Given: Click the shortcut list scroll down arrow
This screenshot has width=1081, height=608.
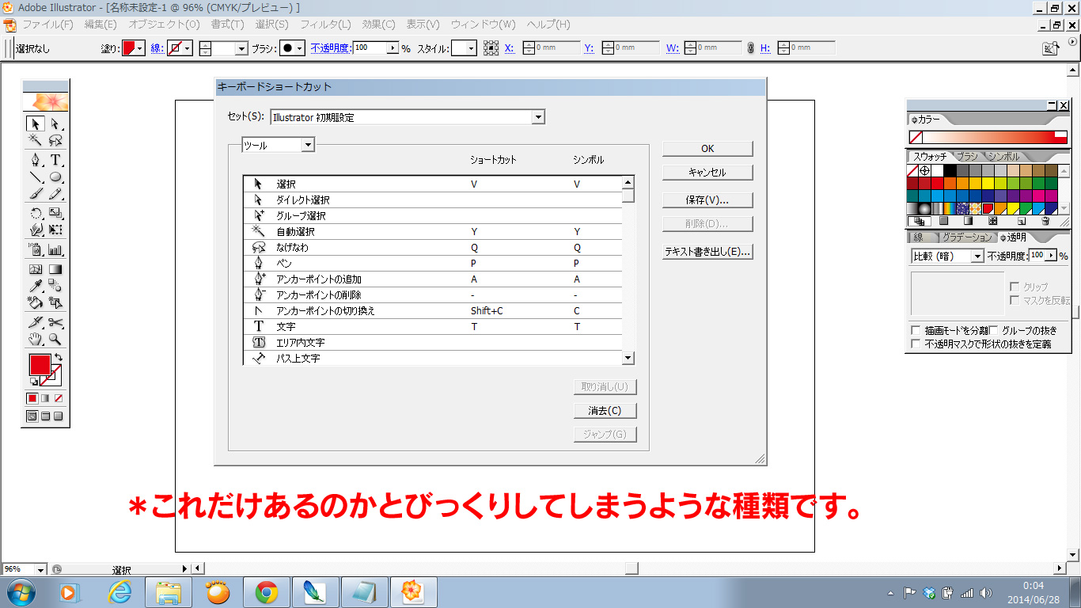Looking at the screenshot, I should pos(628,358).
